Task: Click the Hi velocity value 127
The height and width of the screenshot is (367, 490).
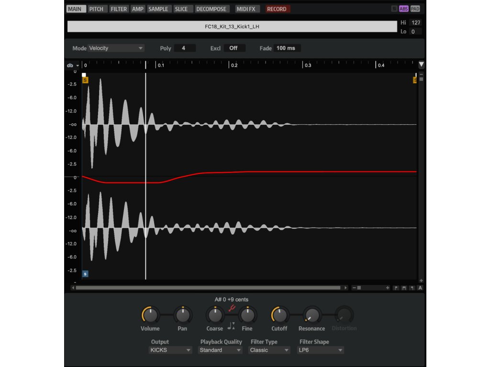Action: 416,22
